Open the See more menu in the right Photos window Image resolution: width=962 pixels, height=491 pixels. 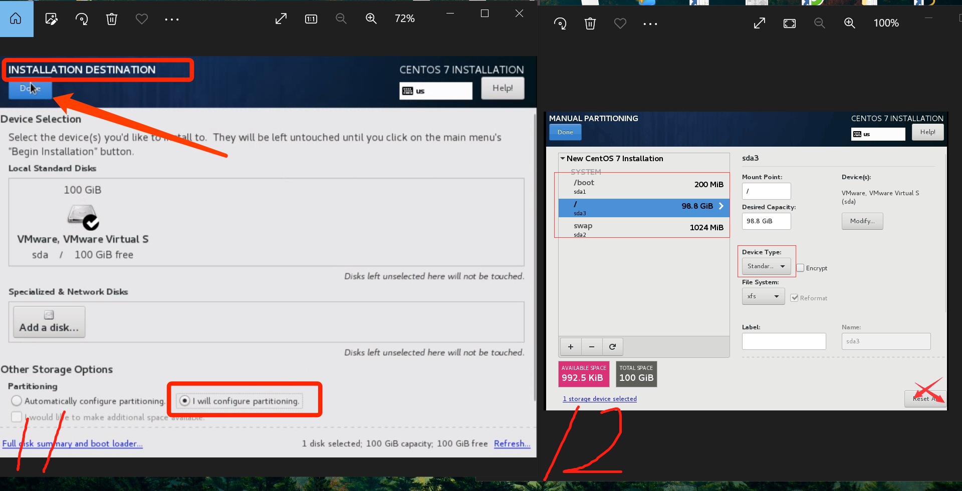(650, 24)
